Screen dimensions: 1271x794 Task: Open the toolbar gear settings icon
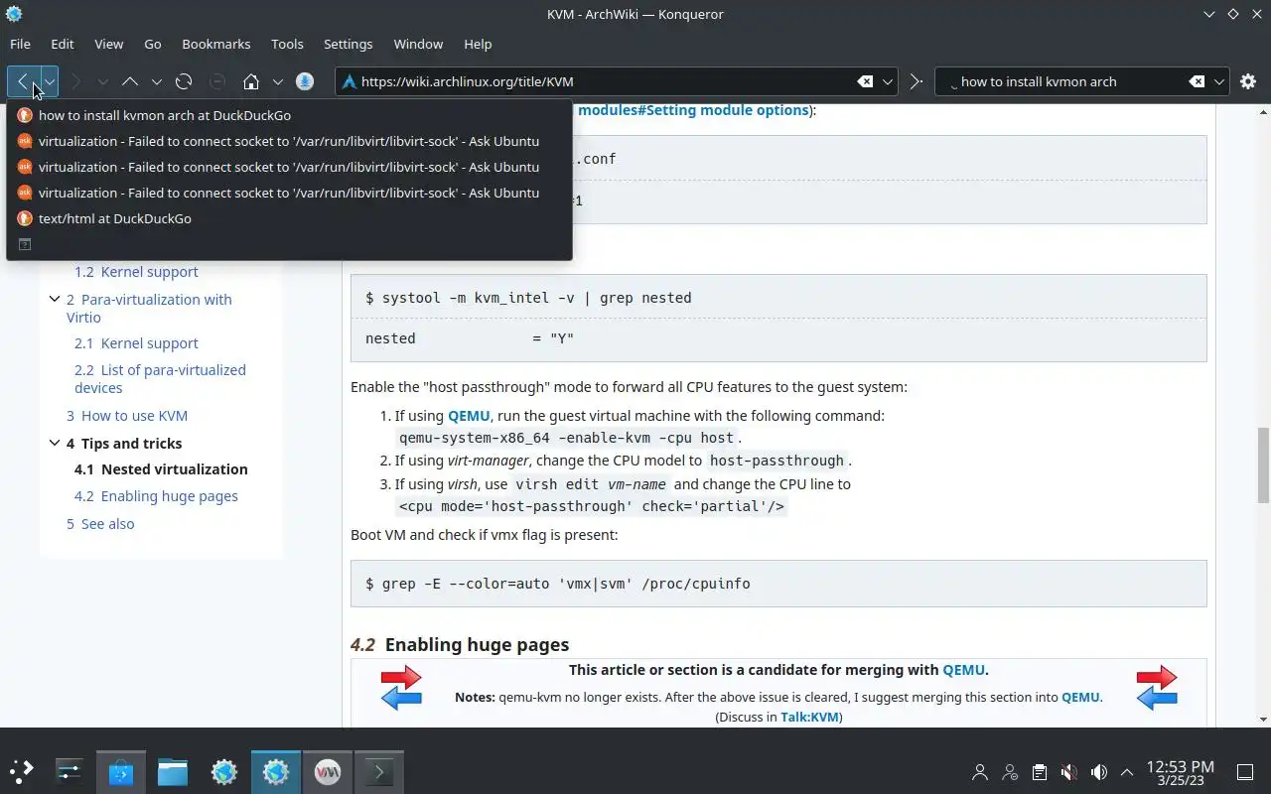(x=1248, y=81)
